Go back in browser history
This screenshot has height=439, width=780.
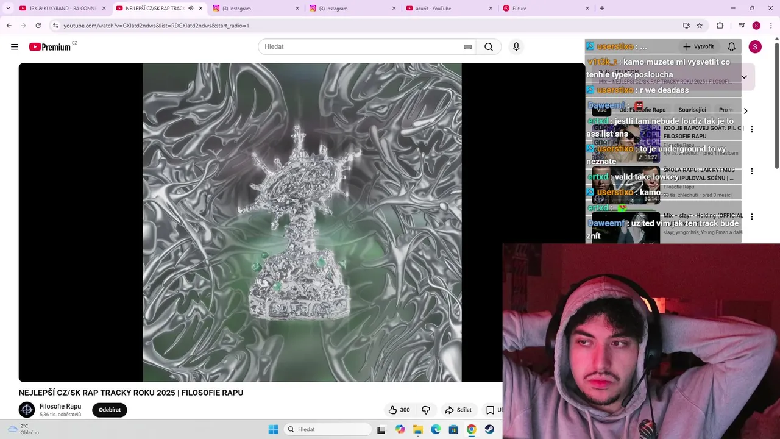pos(9,26)
